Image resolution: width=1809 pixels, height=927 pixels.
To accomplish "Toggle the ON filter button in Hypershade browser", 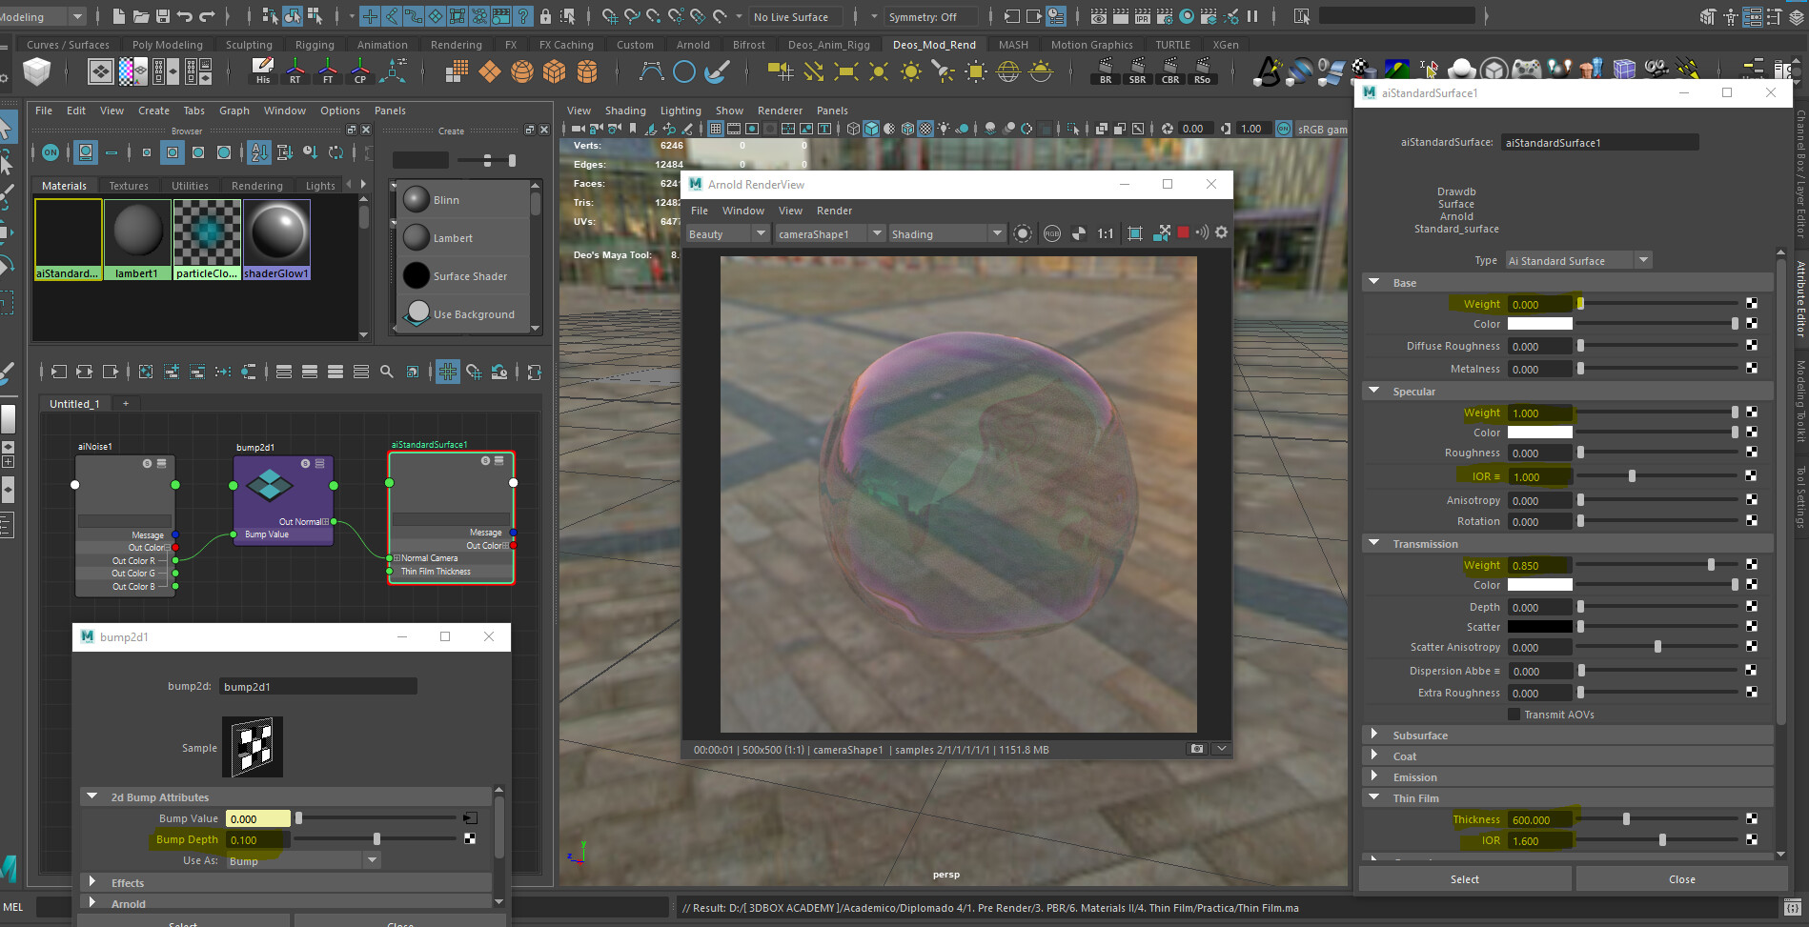I will pos(49,152).
